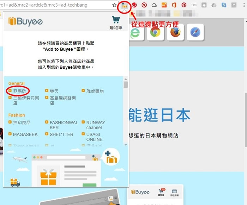Click the 想逛的日本購物網站 page text

(153, 136)
